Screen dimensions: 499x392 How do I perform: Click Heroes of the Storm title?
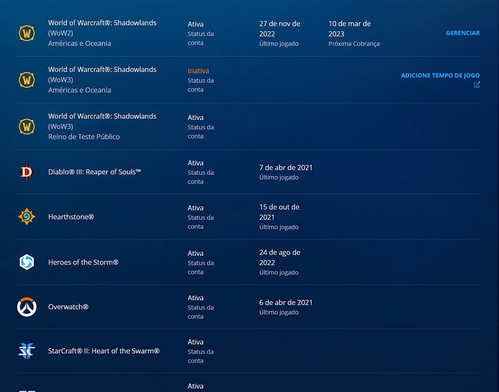[x=83, y=262]
